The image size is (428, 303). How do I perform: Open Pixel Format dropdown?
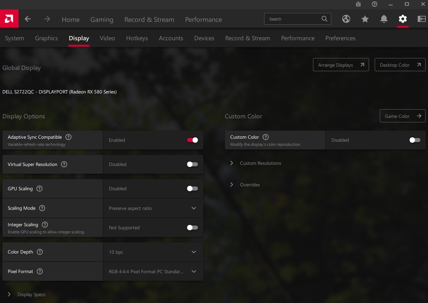[x=153, y=271]
